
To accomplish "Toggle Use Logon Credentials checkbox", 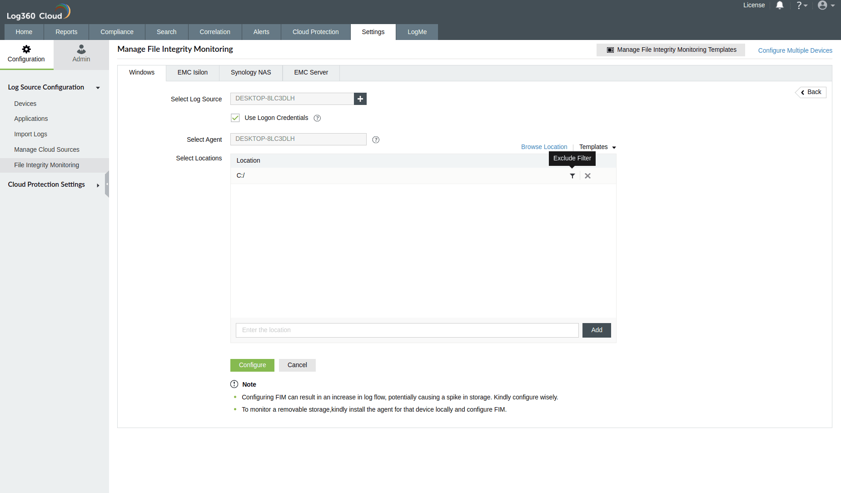I will [235, 118].
